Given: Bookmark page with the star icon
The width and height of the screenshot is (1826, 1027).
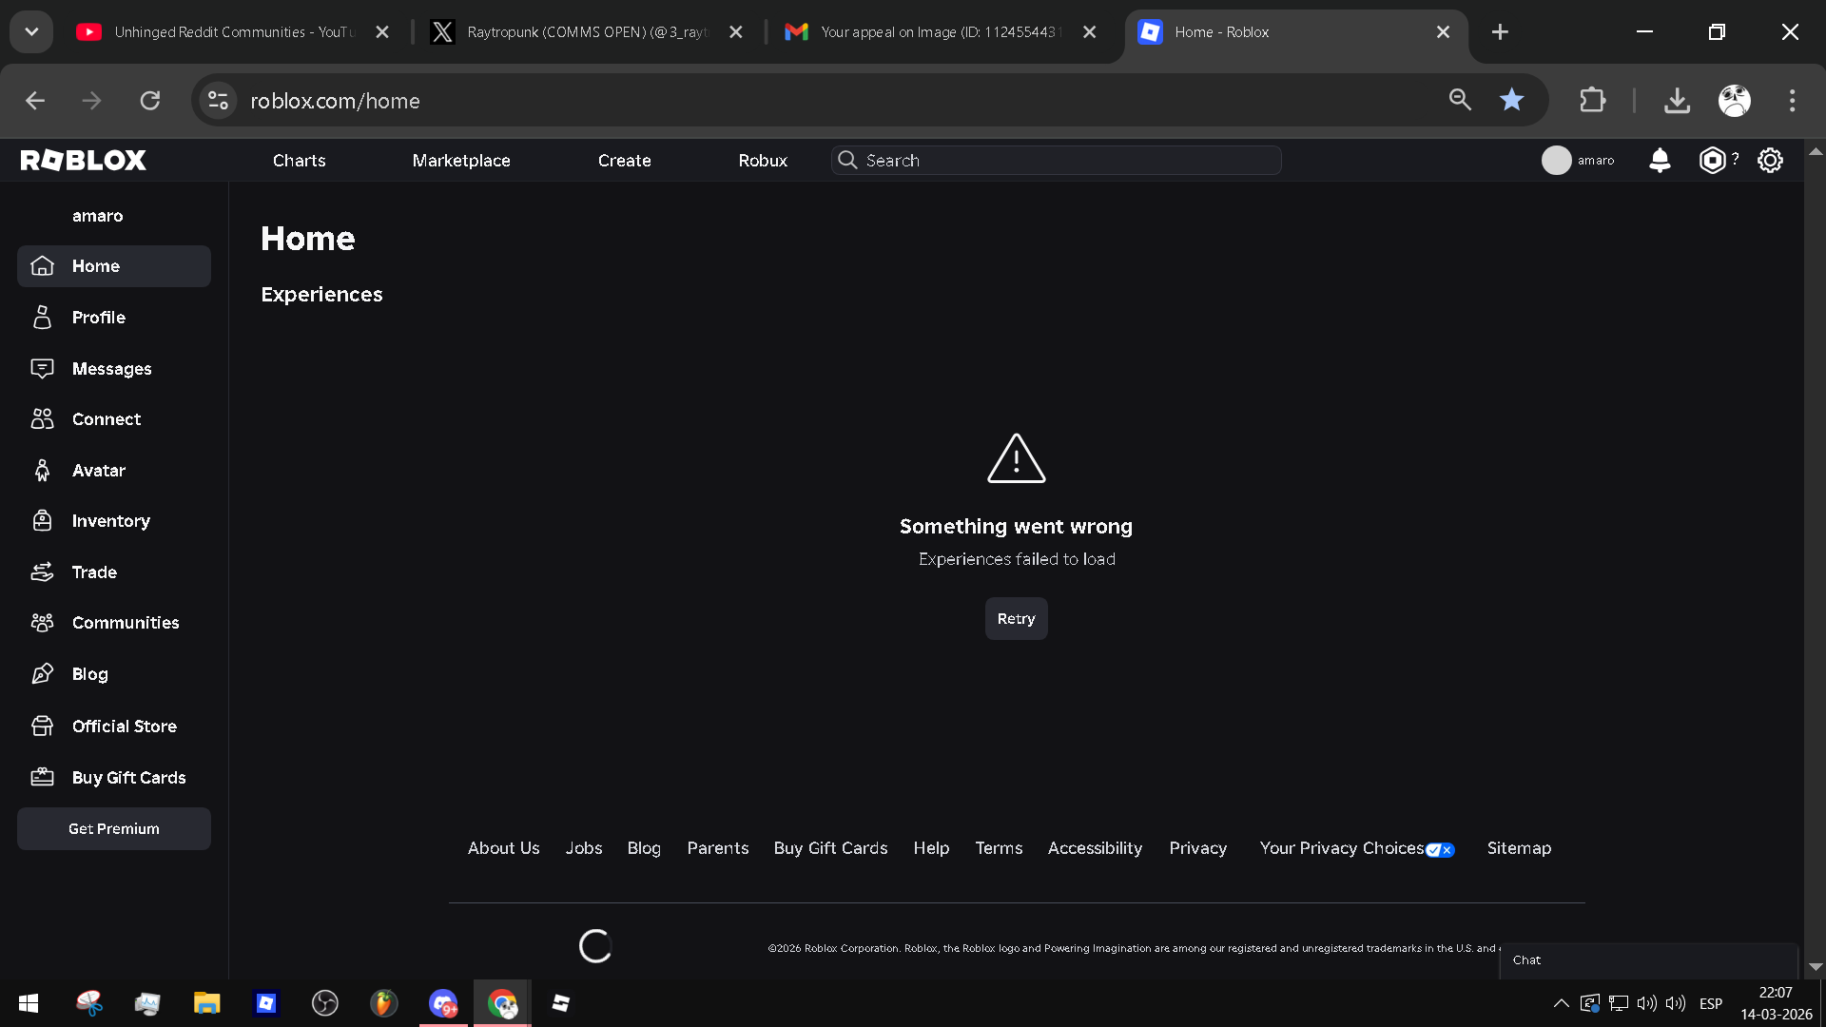Looking at the screenshot, I should 1511,100.
